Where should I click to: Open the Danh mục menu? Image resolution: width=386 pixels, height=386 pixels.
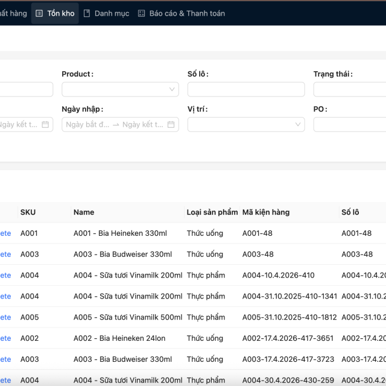pos(106,13)
